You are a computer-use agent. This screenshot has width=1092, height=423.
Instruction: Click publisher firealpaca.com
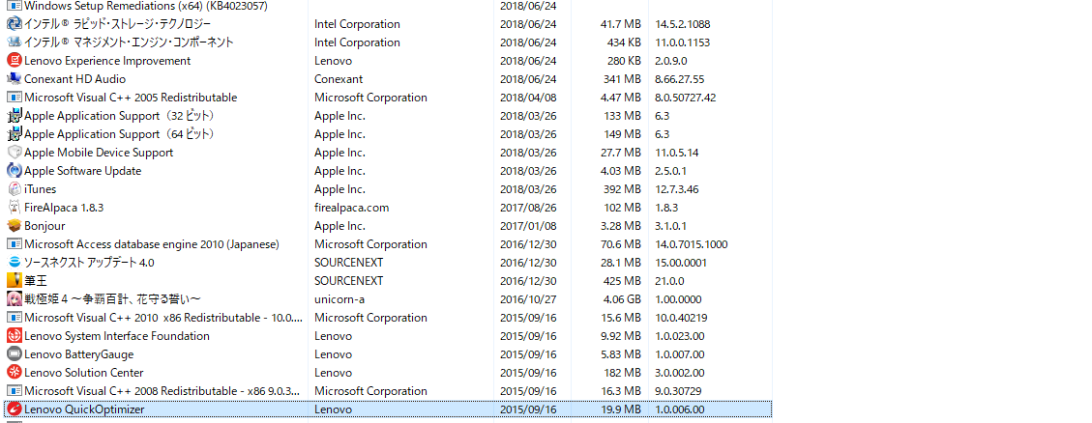coord(352,208)
